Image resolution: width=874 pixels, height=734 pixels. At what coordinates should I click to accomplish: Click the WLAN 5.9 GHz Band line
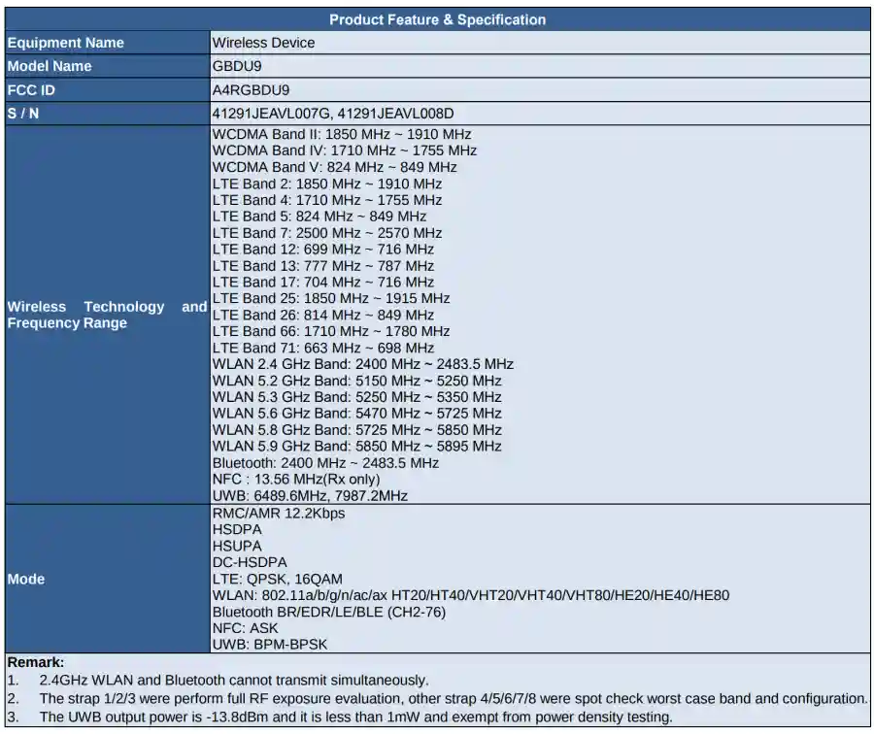[357, 446]
